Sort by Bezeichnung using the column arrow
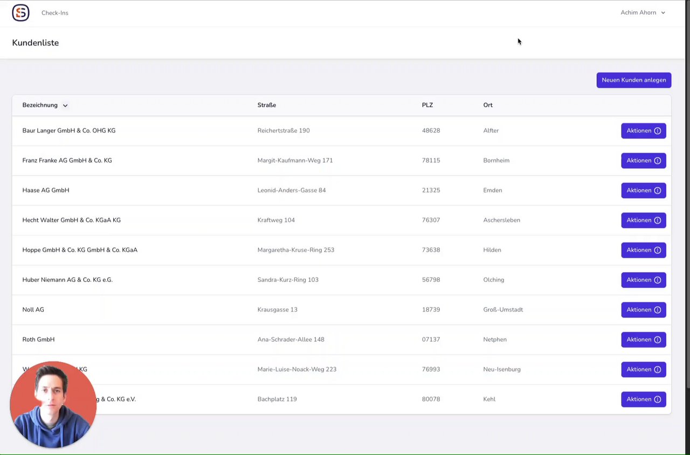690x455 pixels. 65,106
